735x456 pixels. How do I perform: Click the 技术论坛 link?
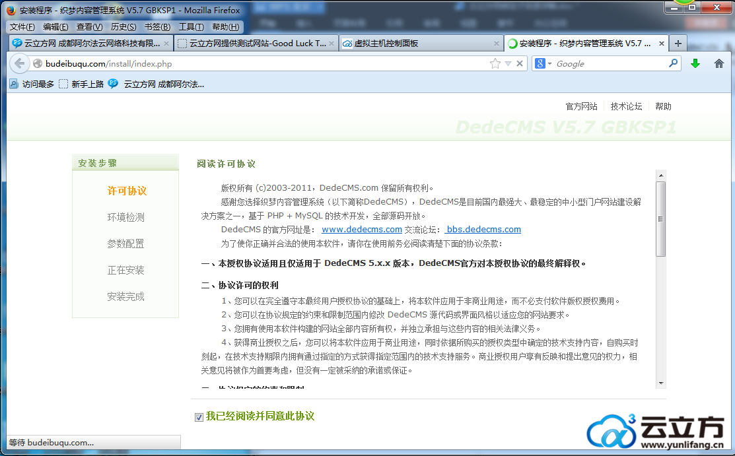pyautogui.click(x=626, y=106)
